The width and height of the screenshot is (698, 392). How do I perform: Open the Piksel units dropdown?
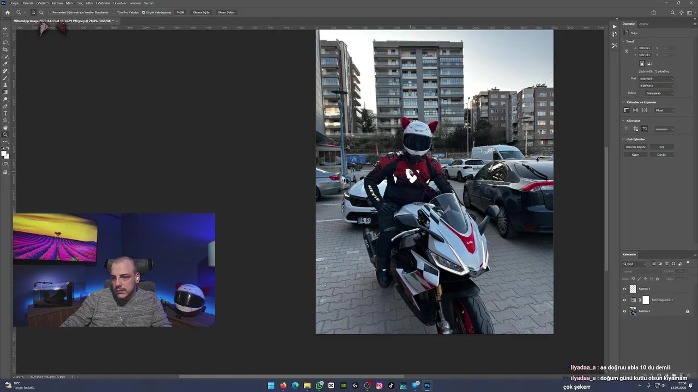tap(664, 110)
